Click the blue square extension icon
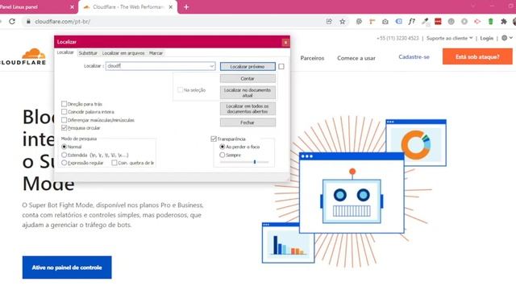The height and width of the screenshot is (290, 516). click(x=398, y=22)
